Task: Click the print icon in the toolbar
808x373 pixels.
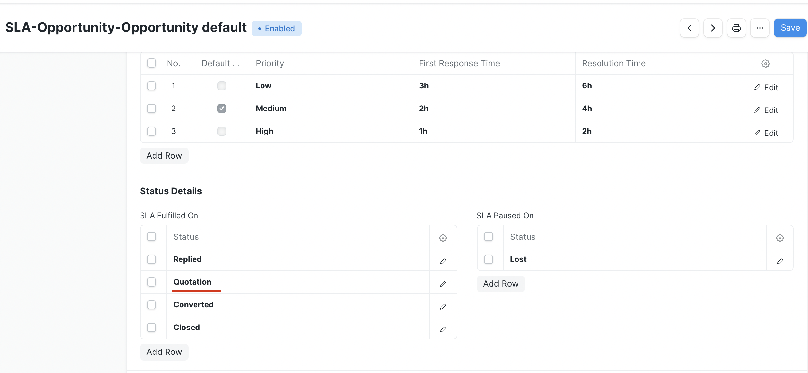Action: pos(736,28)
